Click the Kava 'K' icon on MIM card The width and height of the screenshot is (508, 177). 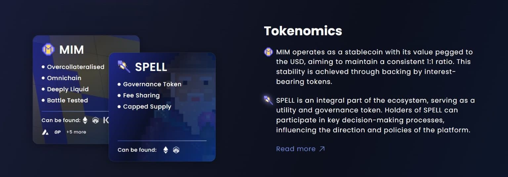106,120
